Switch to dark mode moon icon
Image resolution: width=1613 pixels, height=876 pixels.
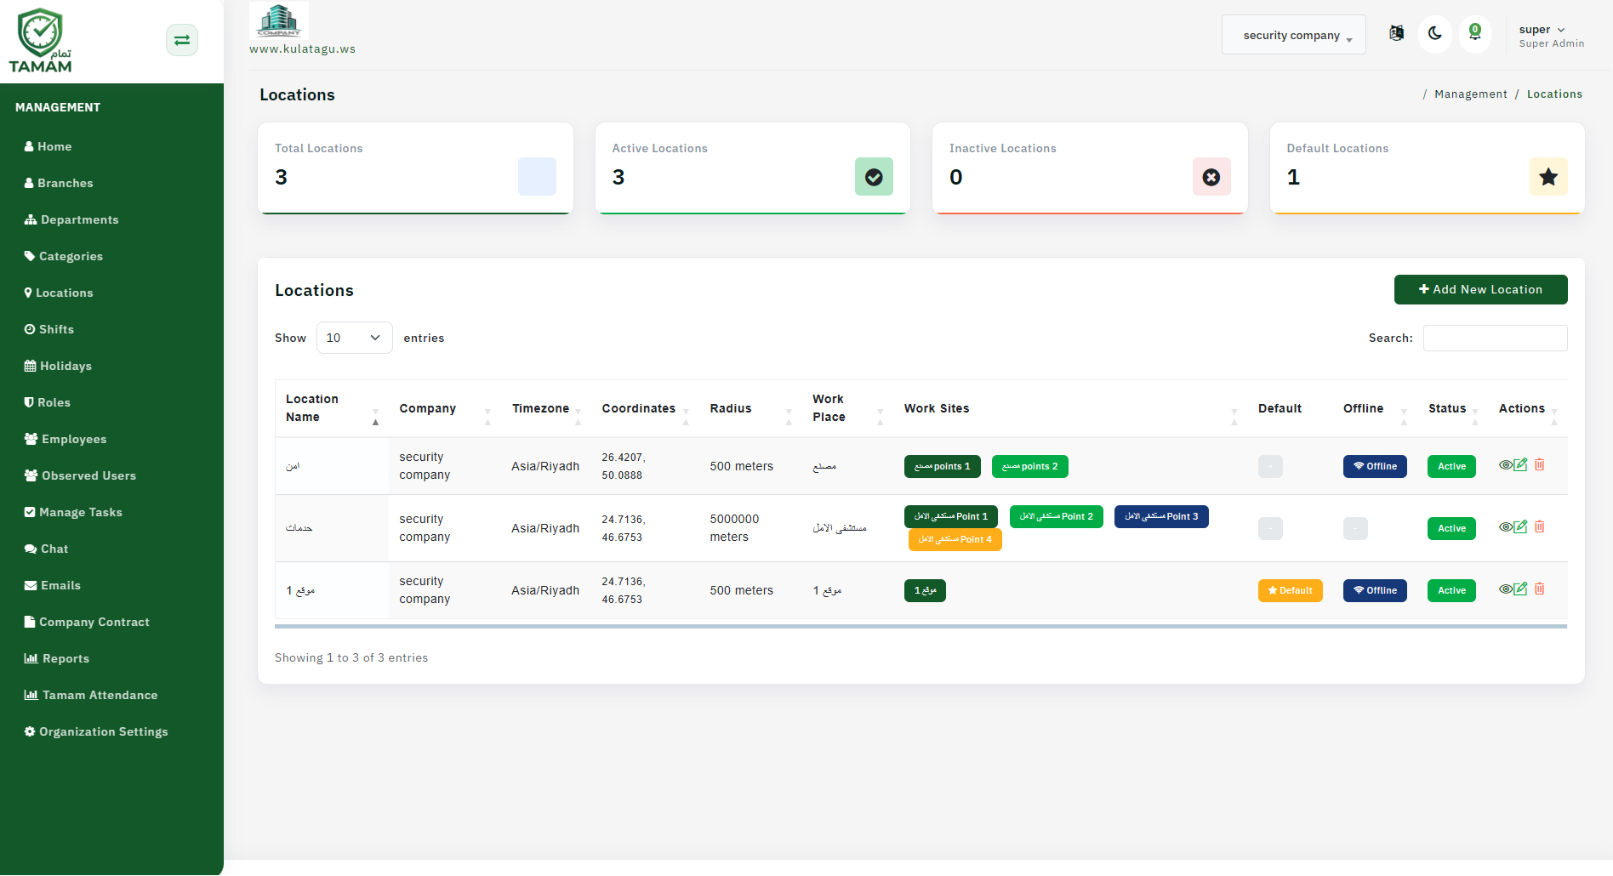(x=1435, y=34)
